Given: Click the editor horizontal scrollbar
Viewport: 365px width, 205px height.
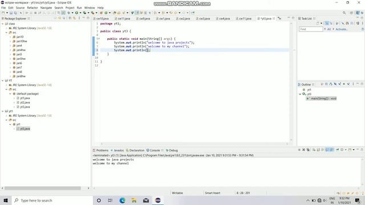Looking at the screenshot, I should click(194, 144).
